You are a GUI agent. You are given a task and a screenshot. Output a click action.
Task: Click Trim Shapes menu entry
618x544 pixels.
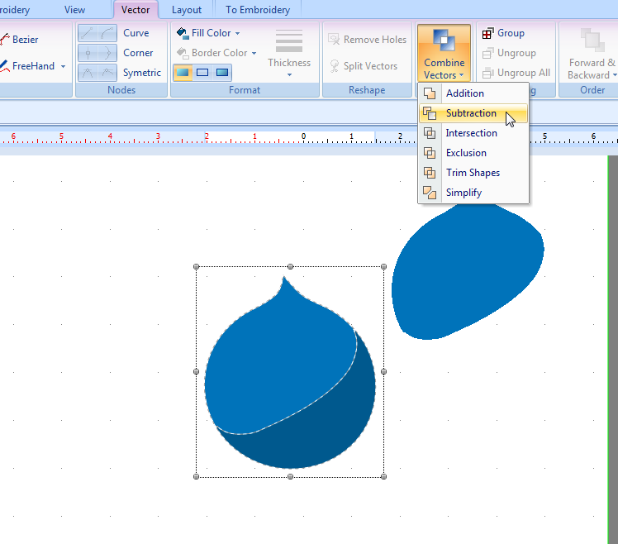click(x=473, y=173)
